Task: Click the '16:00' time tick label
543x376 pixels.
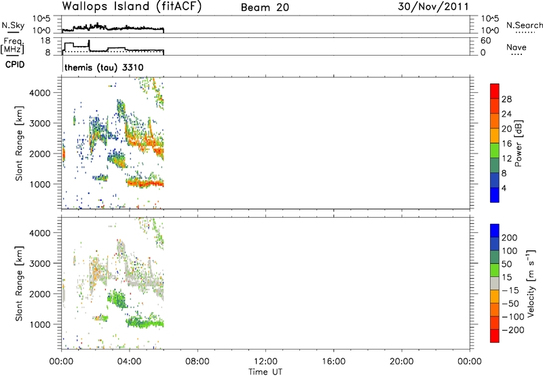Action: pos(333,362)
